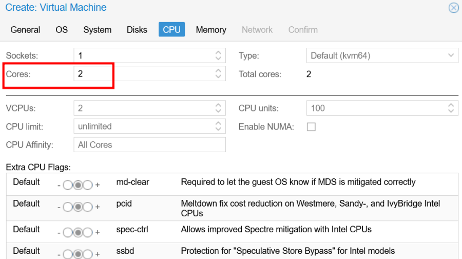Switch to the Memory tab

[x=210, y=30]
